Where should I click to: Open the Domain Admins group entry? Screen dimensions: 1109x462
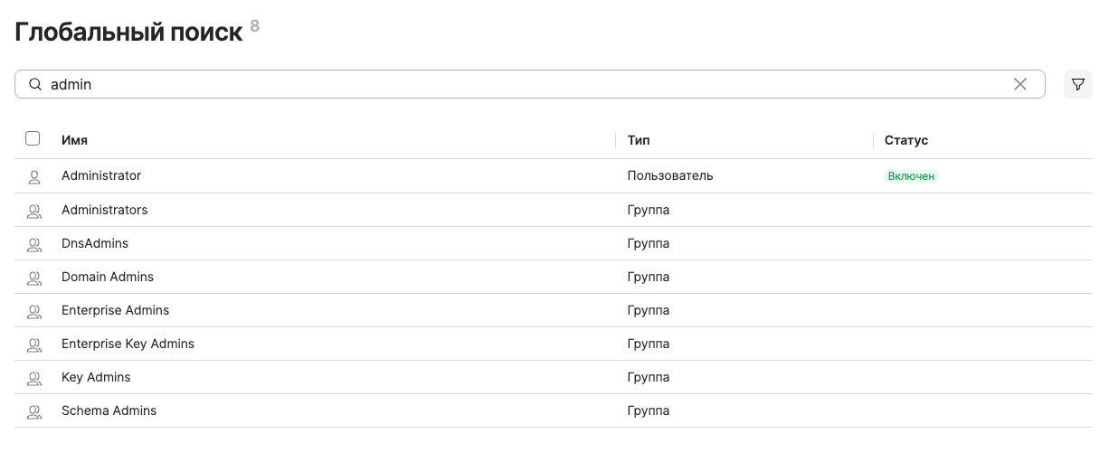coord(108,277)
